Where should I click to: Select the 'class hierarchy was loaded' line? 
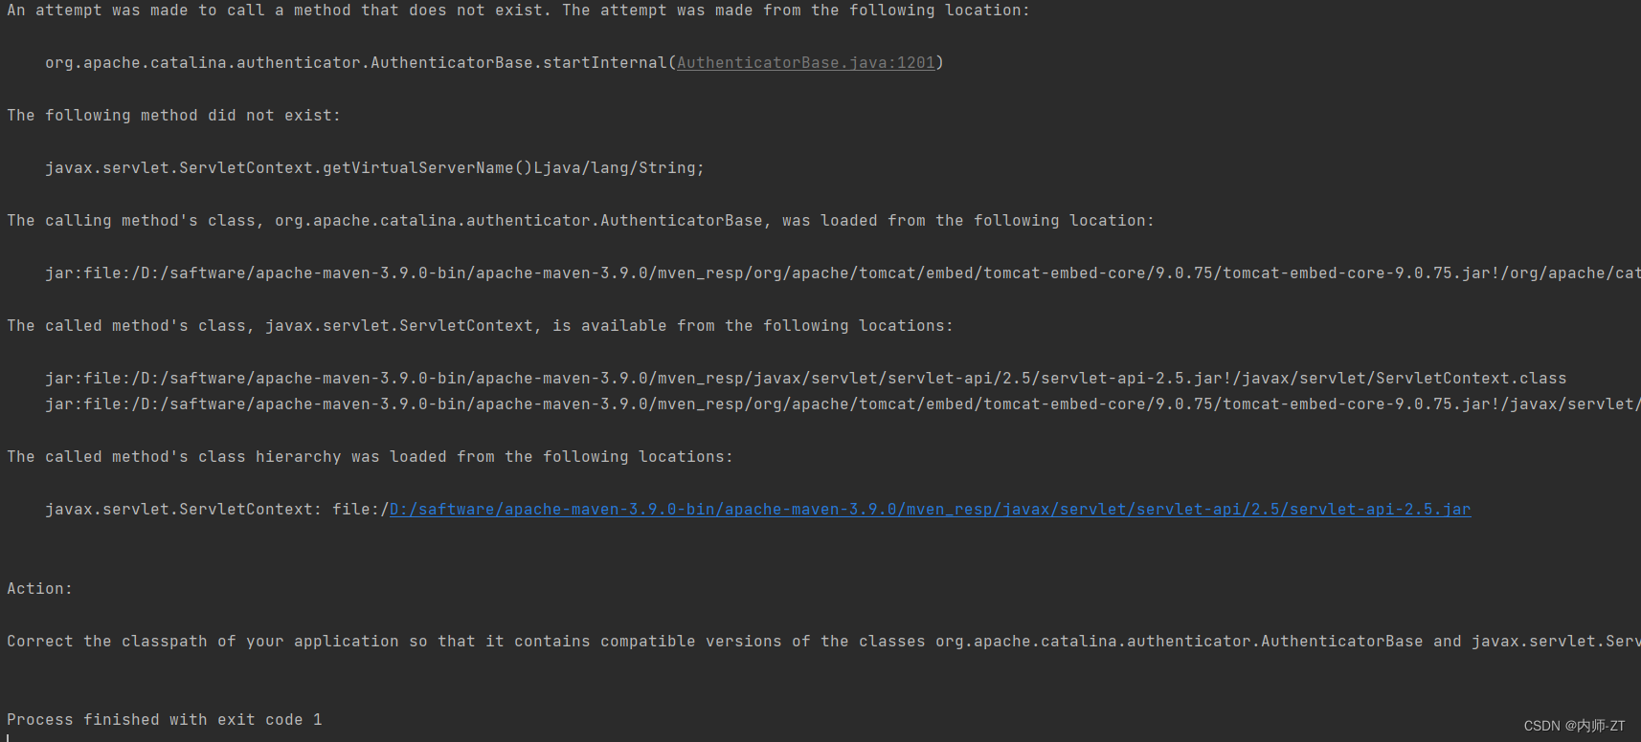click(x=370, y=457)
